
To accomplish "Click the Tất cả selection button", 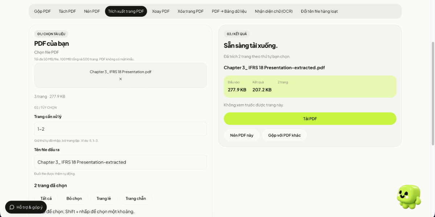I will pyautogui.click(x=46, y=198).
